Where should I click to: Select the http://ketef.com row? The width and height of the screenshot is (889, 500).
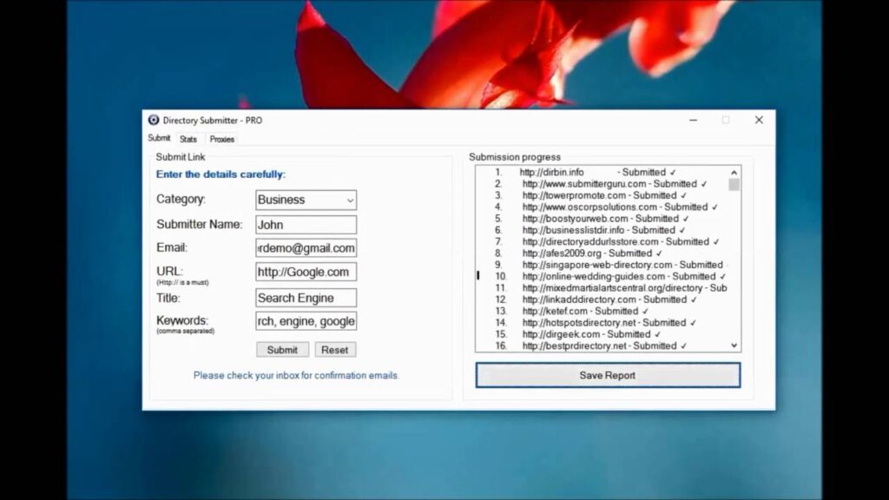(x=603, y=312)
